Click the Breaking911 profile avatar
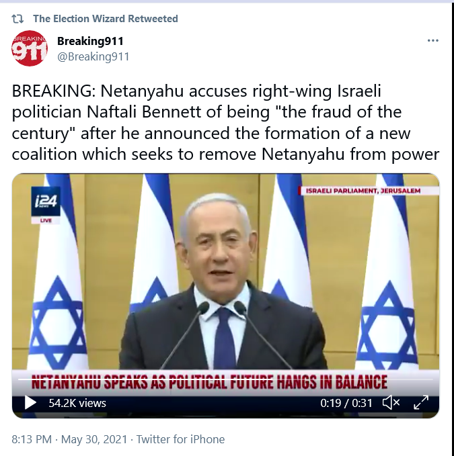The height and width of the screenshot is (456, 454). (30, 48)
